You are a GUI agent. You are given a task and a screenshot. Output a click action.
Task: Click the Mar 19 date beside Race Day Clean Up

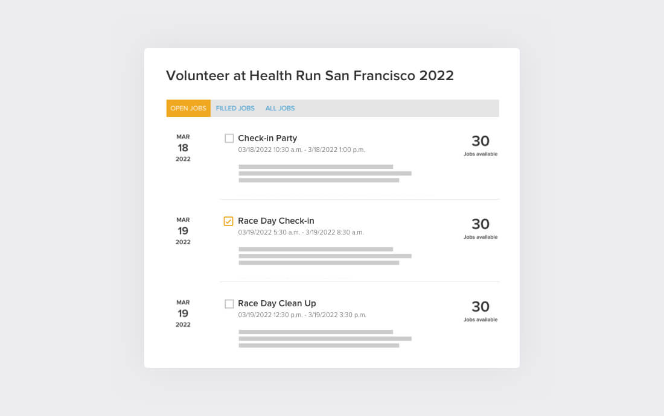(x=183, y=313)
